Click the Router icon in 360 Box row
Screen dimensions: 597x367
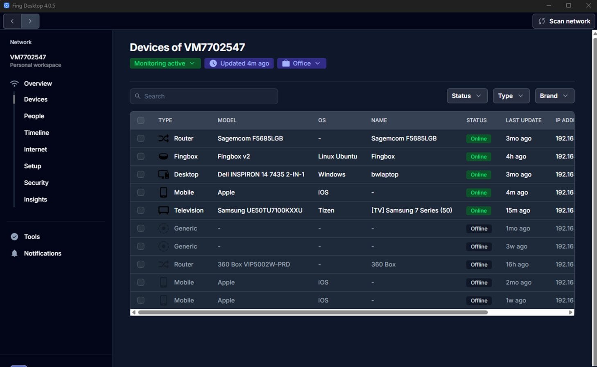(x=163, y=265)
